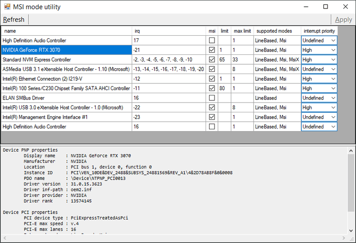Viewport: 356px width, 243px height.
Task: Close the MSI mode utility window
Action: pos(345,7)
